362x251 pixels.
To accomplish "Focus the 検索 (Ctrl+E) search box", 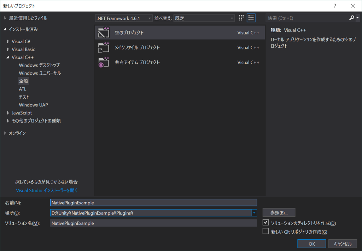I will [308, 18].
